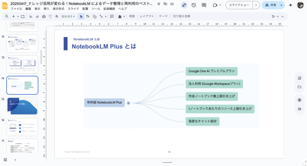
Task: Click the record circle icon in side panel
Action: (x=299, y=100)
